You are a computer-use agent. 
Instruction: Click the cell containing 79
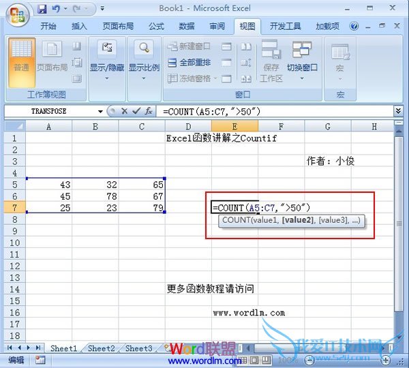pyautogui.click(x=142, y=208)
